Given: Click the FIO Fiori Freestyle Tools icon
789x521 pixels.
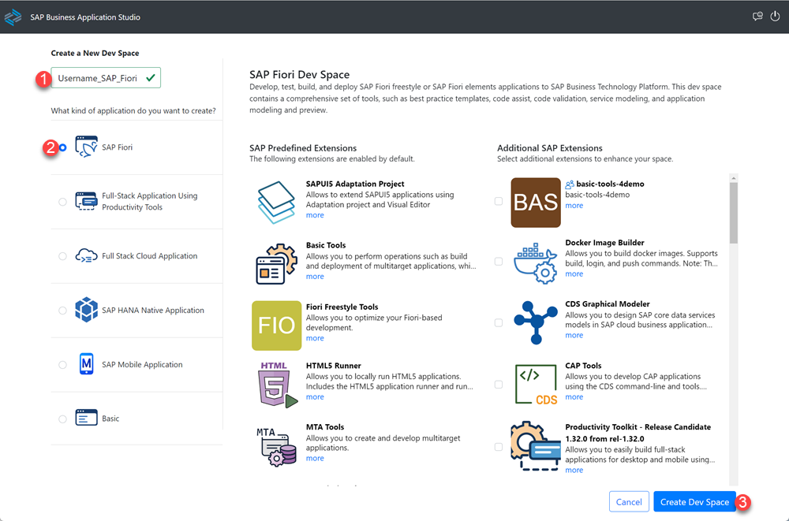Looking at the screenshot, I should pos(276,326).
